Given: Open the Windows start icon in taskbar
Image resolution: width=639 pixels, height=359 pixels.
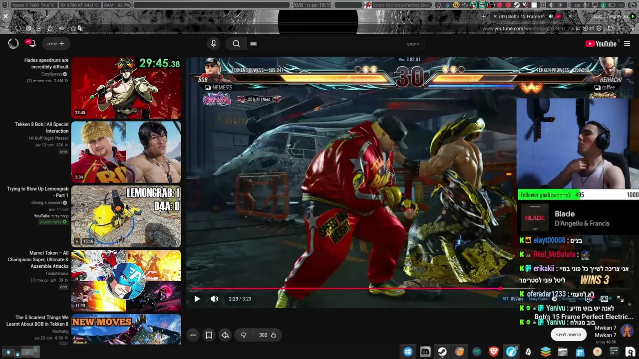Looking at the screenshot, I should 408,352.
